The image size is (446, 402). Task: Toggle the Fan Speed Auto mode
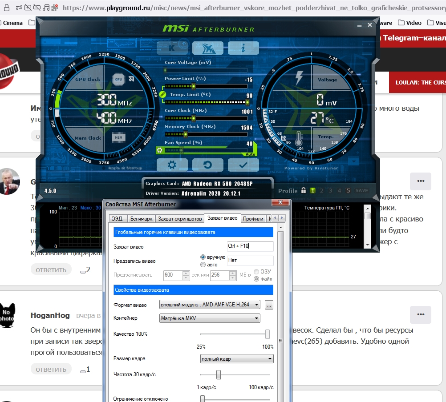tap(250, 154)
